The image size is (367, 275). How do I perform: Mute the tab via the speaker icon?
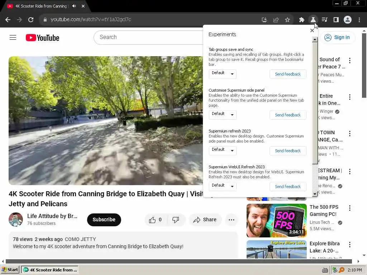point(74,6)
